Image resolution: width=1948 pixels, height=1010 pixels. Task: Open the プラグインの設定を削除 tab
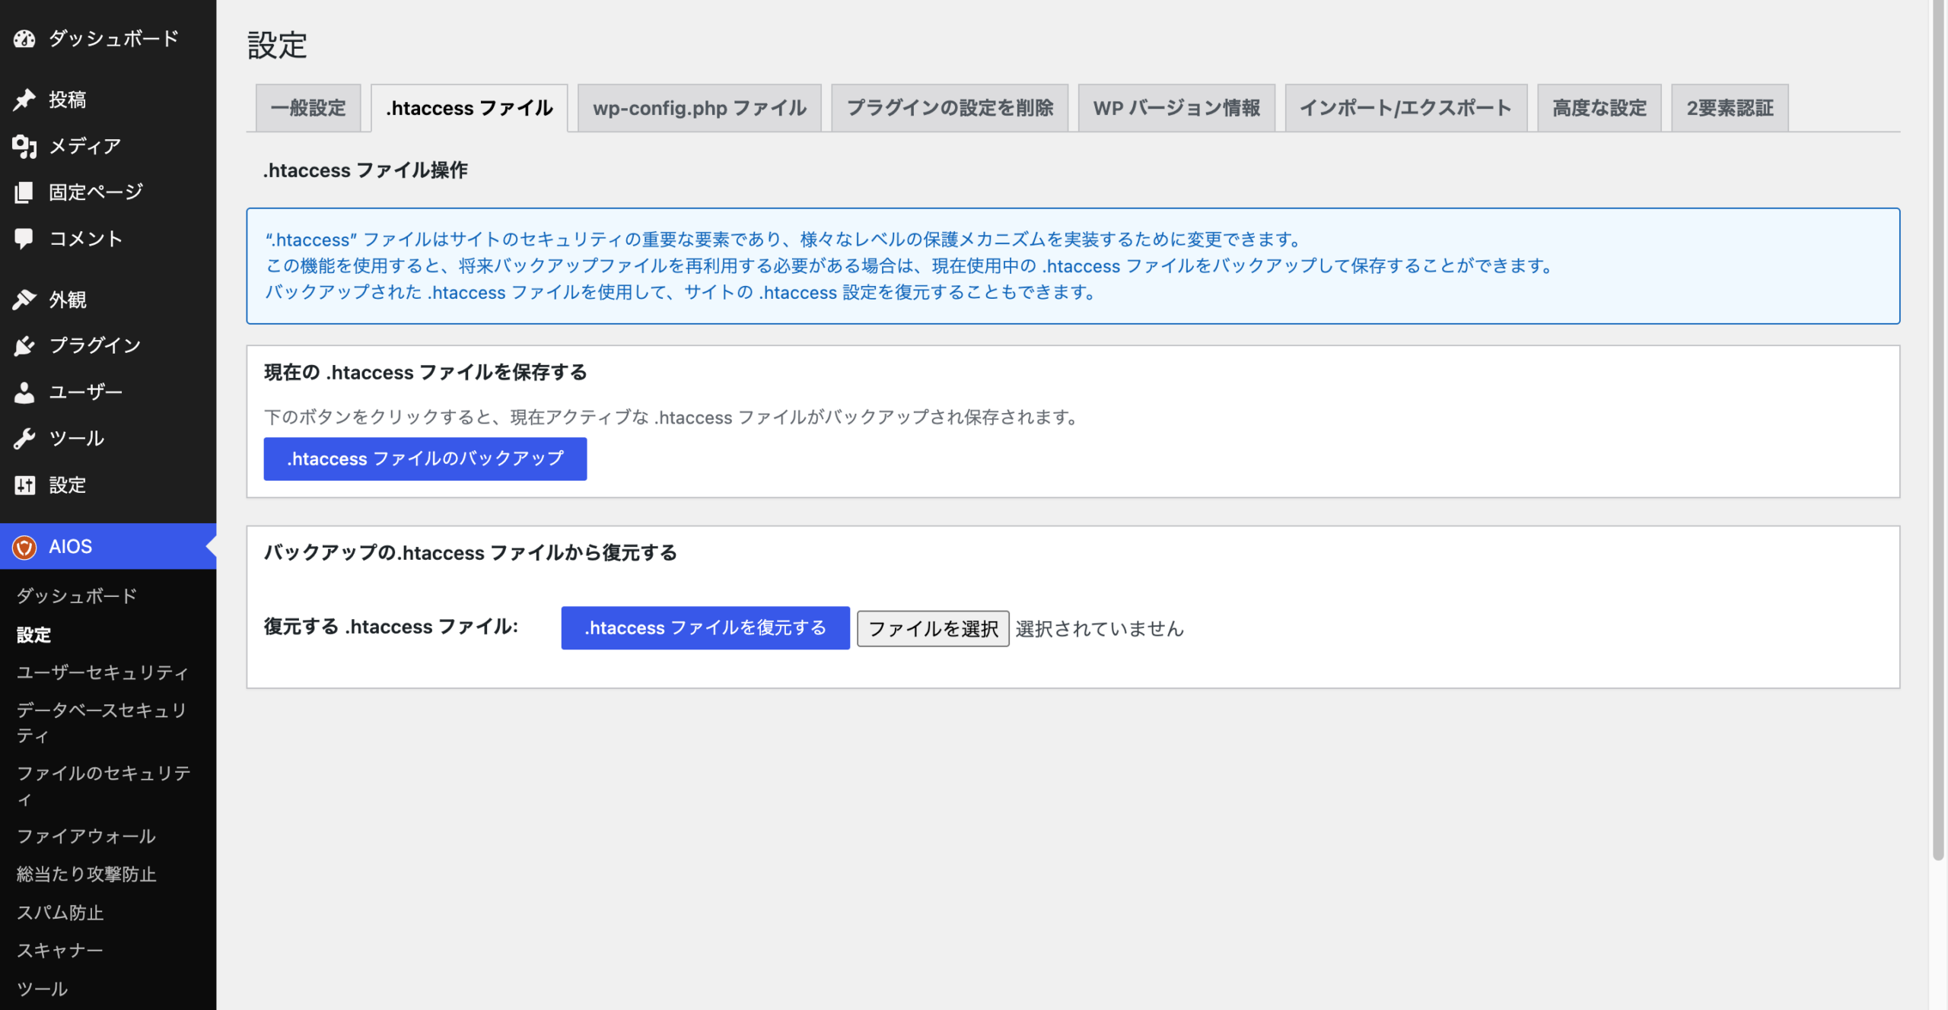950,108
